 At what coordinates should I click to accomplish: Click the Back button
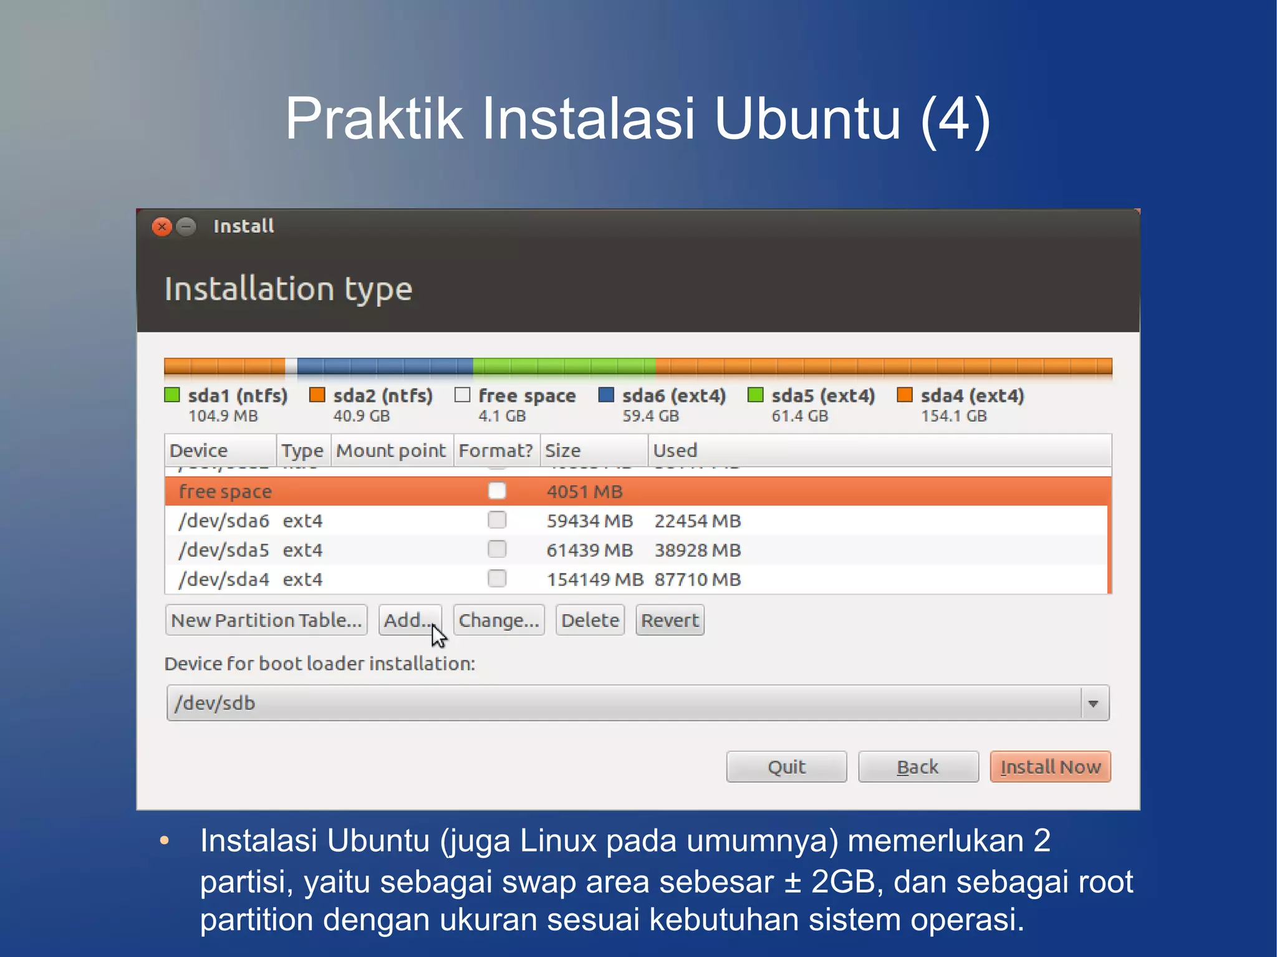tap(918, 766)
